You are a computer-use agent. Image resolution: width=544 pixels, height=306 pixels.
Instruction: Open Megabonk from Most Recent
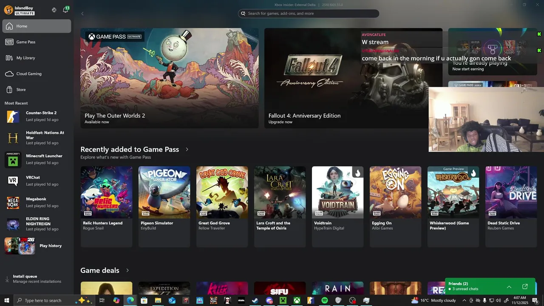(37, 202)
